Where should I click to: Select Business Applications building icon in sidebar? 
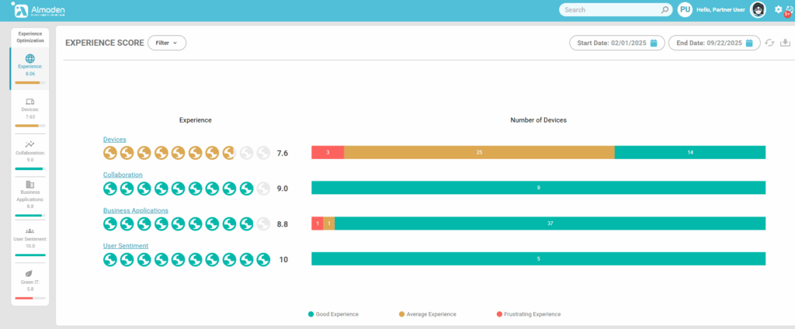(30, 185)
